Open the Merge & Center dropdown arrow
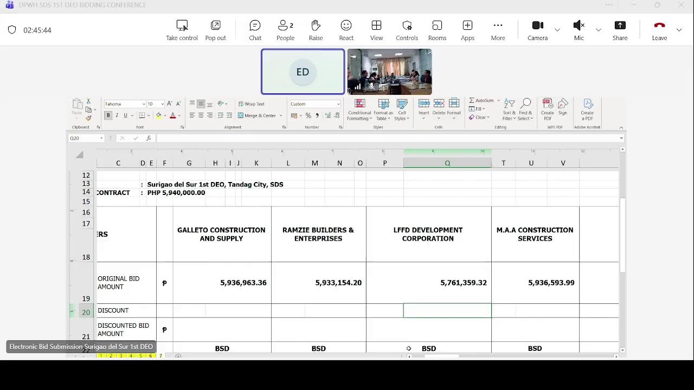 (x=280, y=115)
